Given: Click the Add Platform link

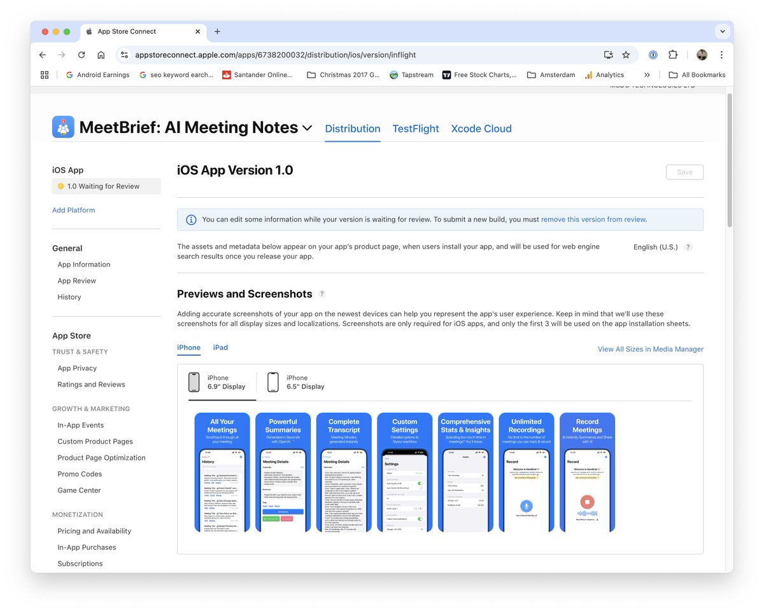Looking at the screenshot, I should 73,210.
